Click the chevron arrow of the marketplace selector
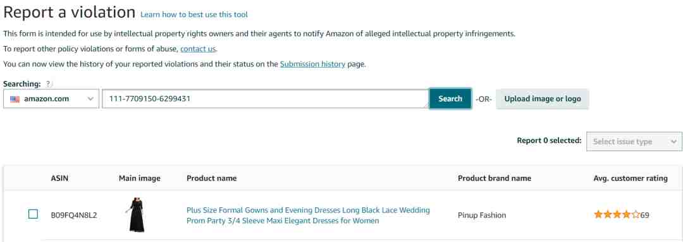Viewport: 683px width, 242px height. [x=90, y=99]
